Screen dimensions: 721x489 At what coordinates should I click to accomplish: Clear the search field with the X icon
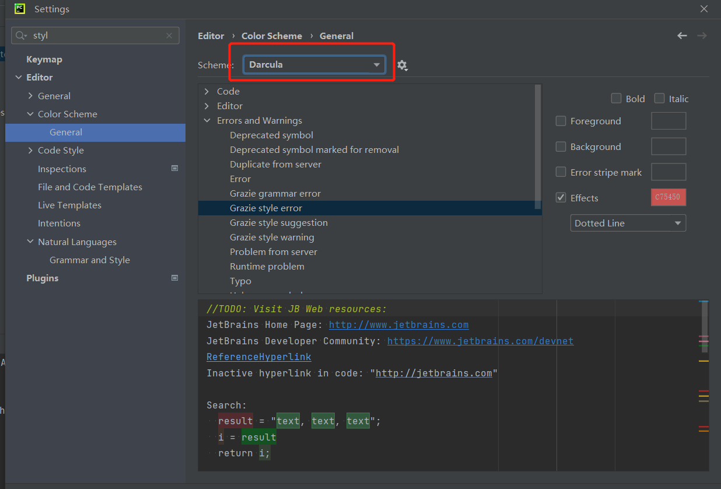(x=169, y=36)
